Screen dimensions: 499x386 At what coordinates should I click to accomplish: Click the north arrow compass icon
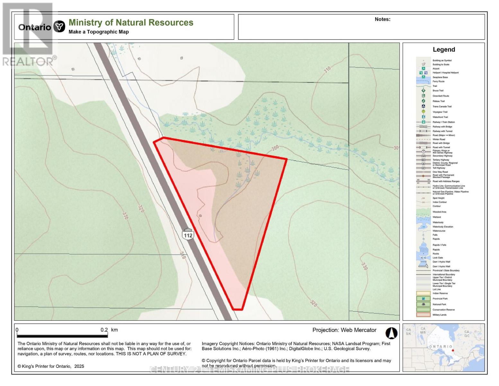click(x=391, y=333)
